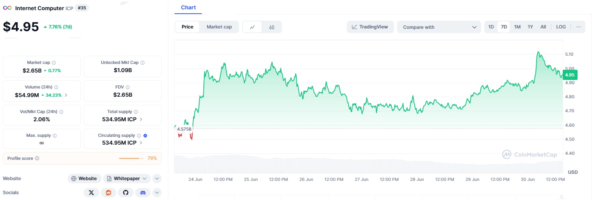Open the GitHub social link
592x200 pixels.
[x=126, y=193]
